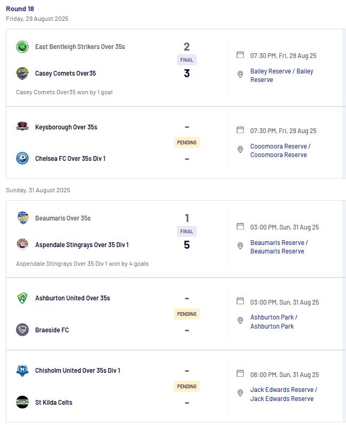
Task: Click the Keysborough Over 35s team logo
Action: pos(22,127)
